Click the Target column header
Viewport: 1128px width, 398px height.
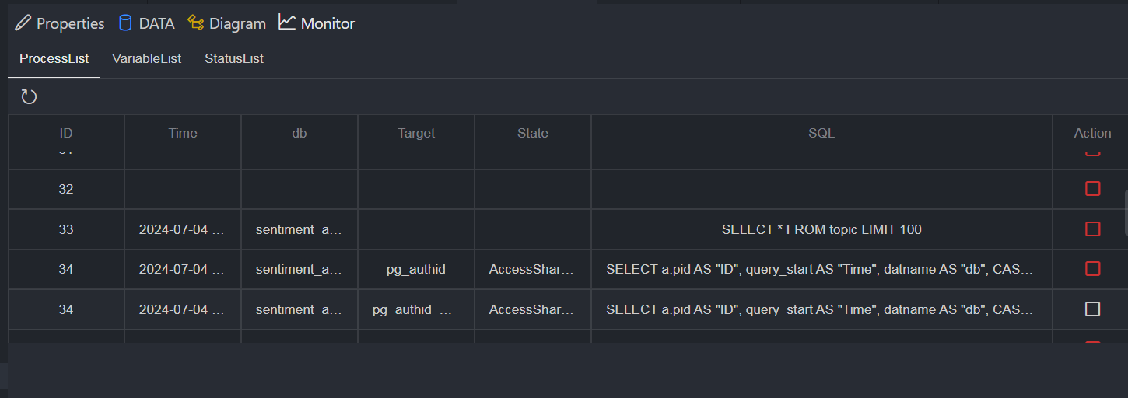[416, 134]
